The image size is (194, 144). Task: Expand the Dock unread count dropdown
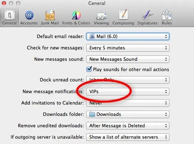click(128, 80)
